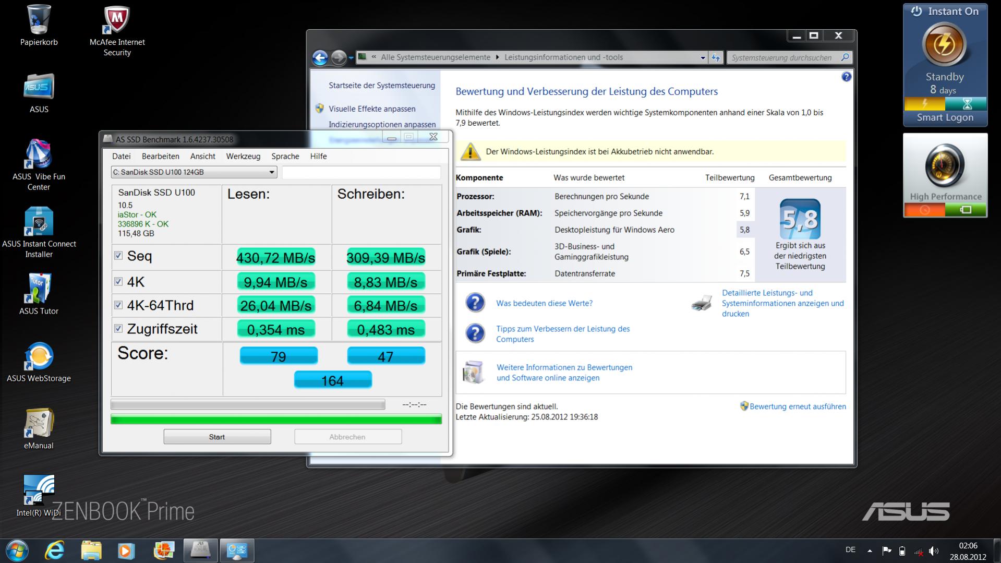Open 'Visuelle Effekte anpassen' link
Image resolution: width=1001 pixels, height=563 pixels.
tap(372, 109)
